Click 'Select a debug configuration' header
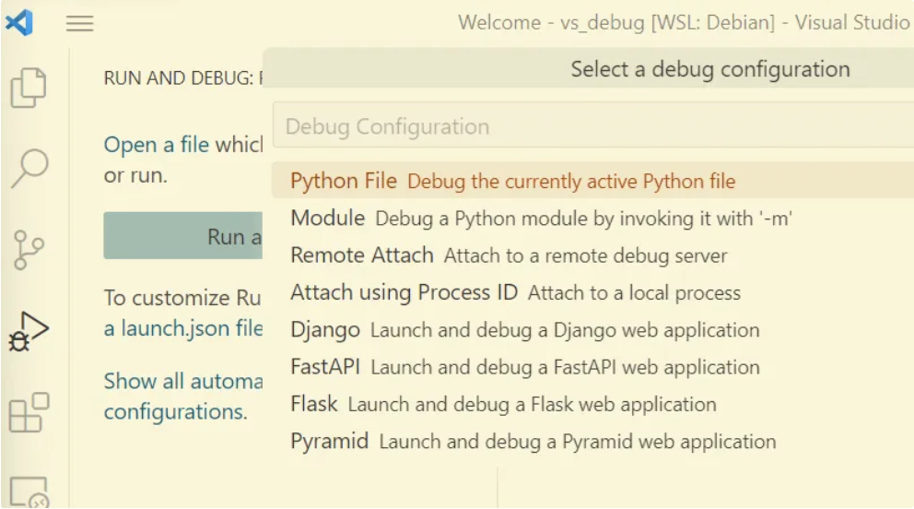Image resolution: width=914 pixels, height=509 pixels. point(710,69)
